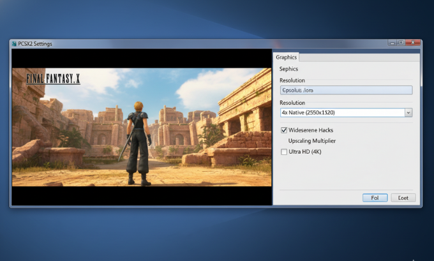Enable the Ultra HD (4K) checkbox

pos(284,151)
